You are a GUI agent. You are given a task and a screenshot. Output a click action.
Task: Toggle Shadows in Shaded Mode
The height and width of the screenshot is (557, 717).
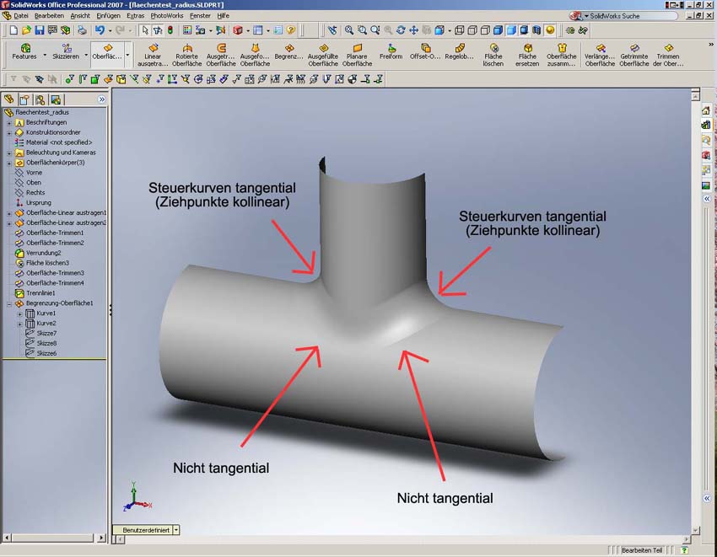(524, 30)
